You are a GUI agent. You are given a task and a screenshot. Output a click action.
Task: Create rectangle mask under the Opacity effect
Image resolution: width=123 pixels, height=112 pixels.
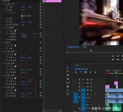click(11, 31)
